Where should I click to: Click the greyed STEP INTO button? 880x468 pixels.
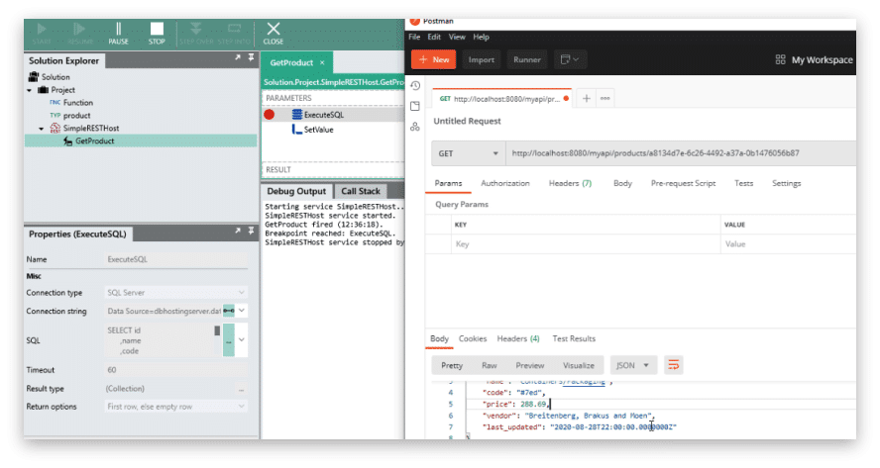coord(234,34)
